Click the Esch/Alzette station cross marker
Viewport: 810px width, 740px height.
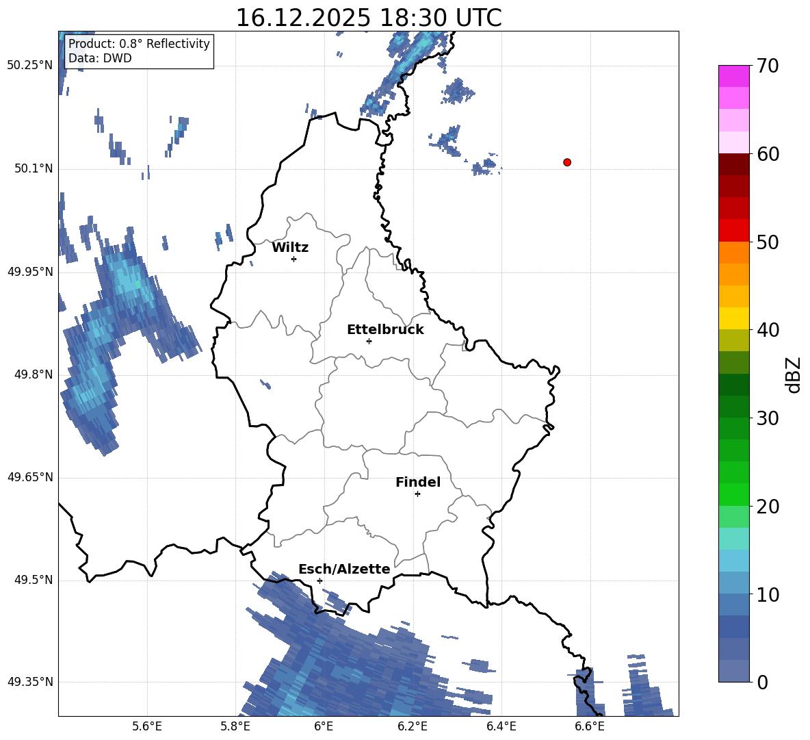319,580
